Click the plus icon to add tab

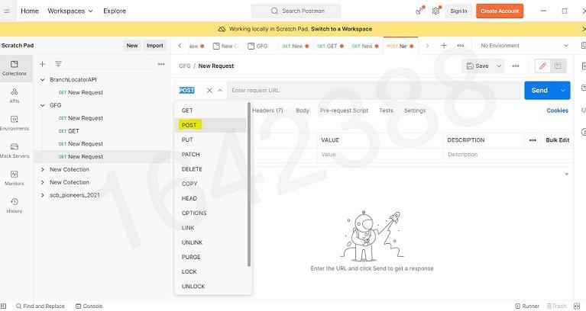point(444,46)
